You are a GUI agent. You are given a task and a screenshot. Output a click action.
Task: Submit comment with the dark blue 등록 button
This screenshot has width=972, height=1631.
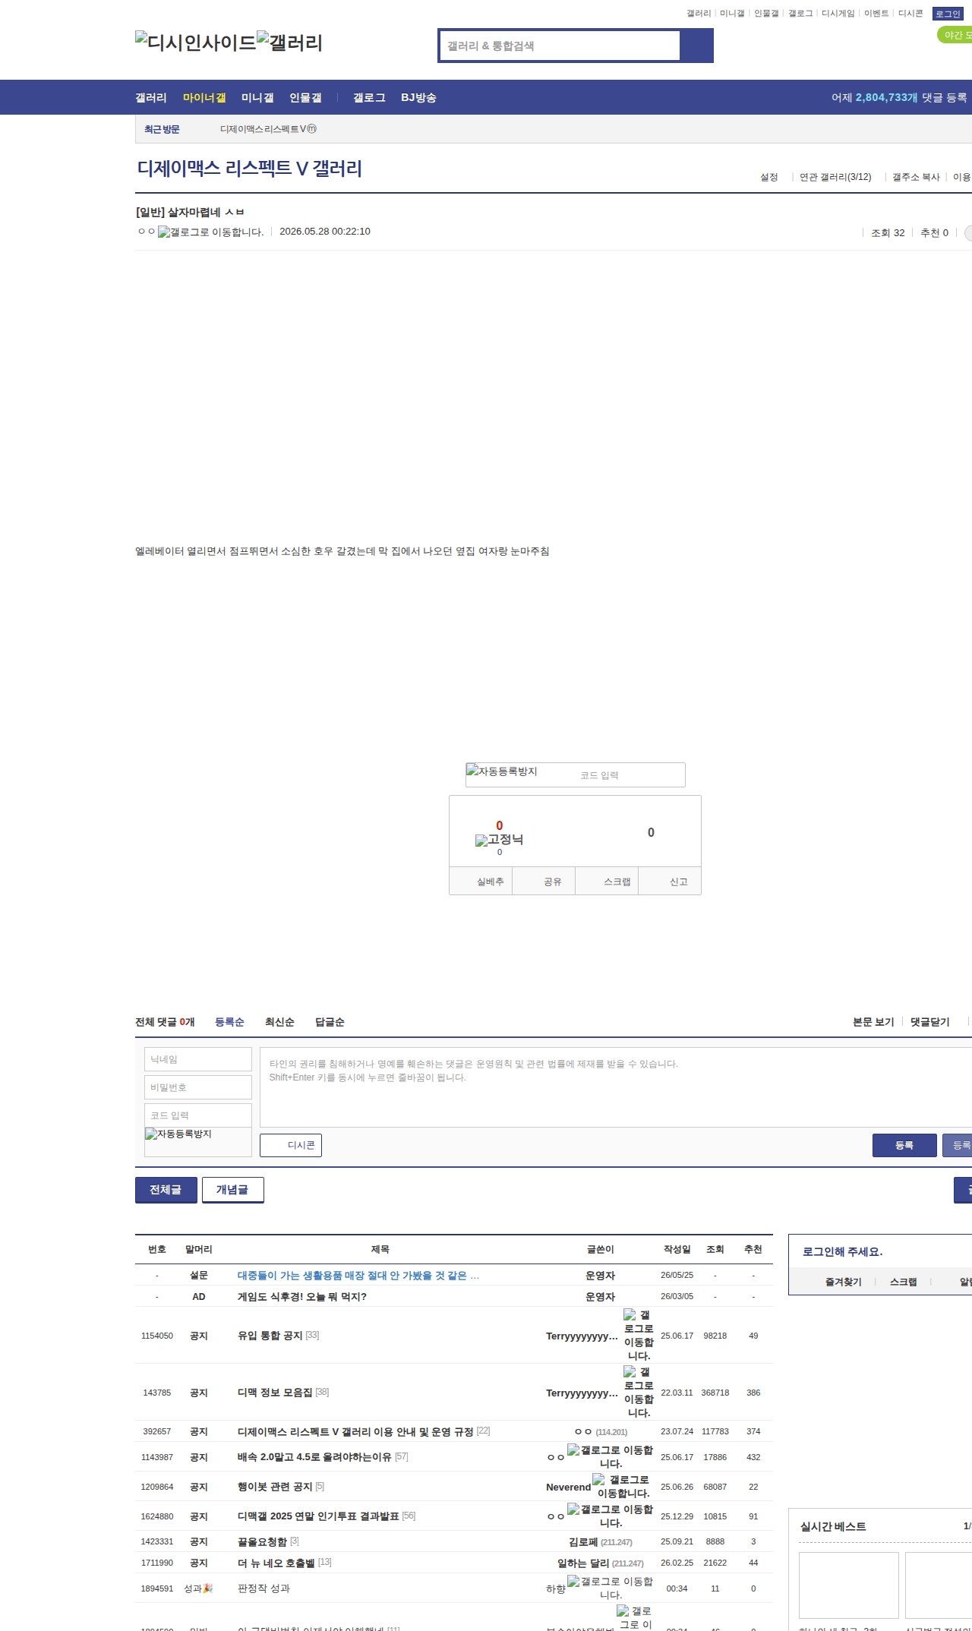[x=904, y=1145]
